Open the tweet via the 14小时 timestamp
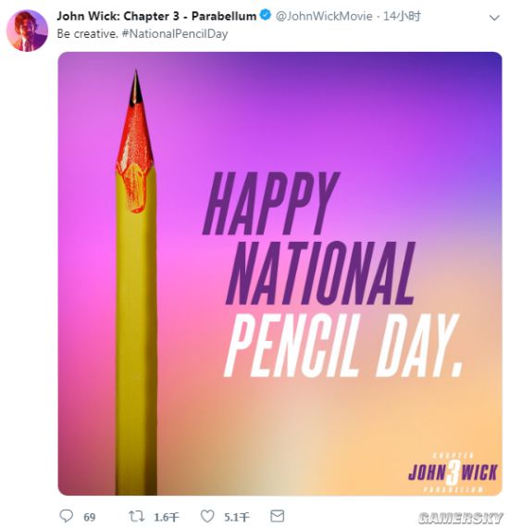This screenshot has width=509, height=529. point(402,16)
